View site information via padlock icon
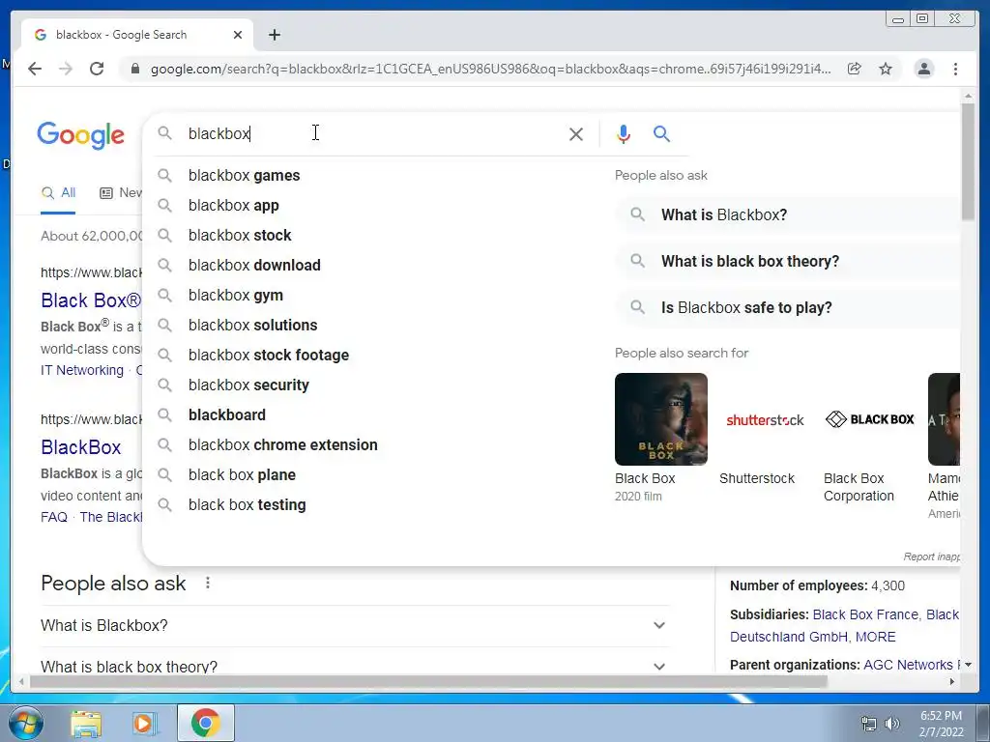The width and height of the screenshot is (990, 742). pyautogui.click(x=134, y=69)
